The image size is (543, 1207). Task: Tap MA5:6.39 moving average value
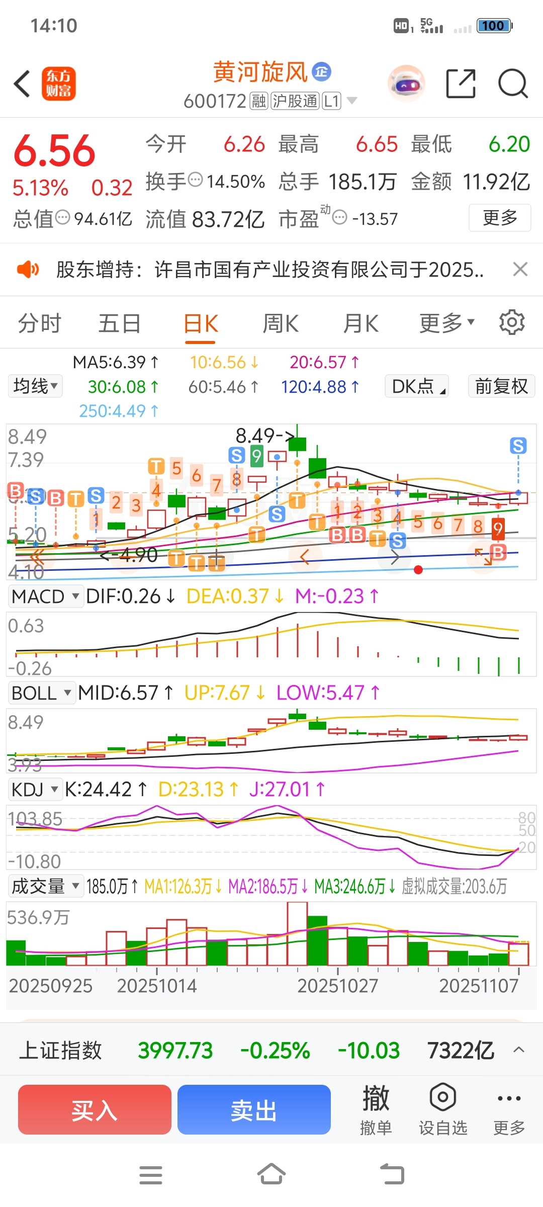tap(116, 362)
